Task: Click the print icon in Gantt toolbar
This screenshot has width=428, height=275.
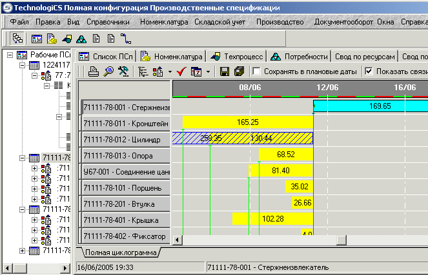Action: (x=94, y=71)
